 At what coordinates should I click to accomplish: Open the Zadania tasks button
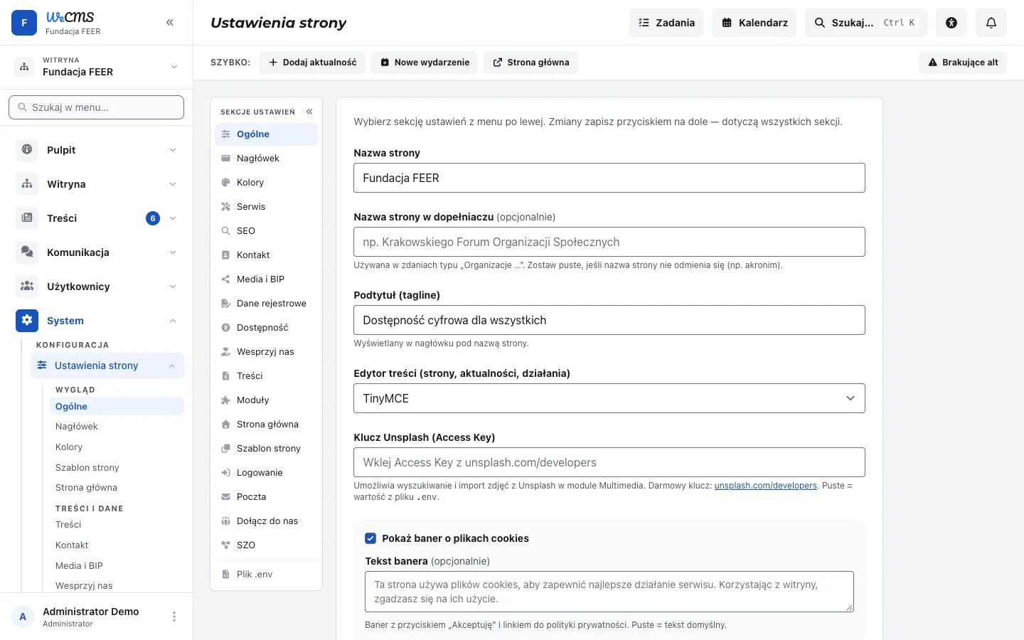pos(666,23)
